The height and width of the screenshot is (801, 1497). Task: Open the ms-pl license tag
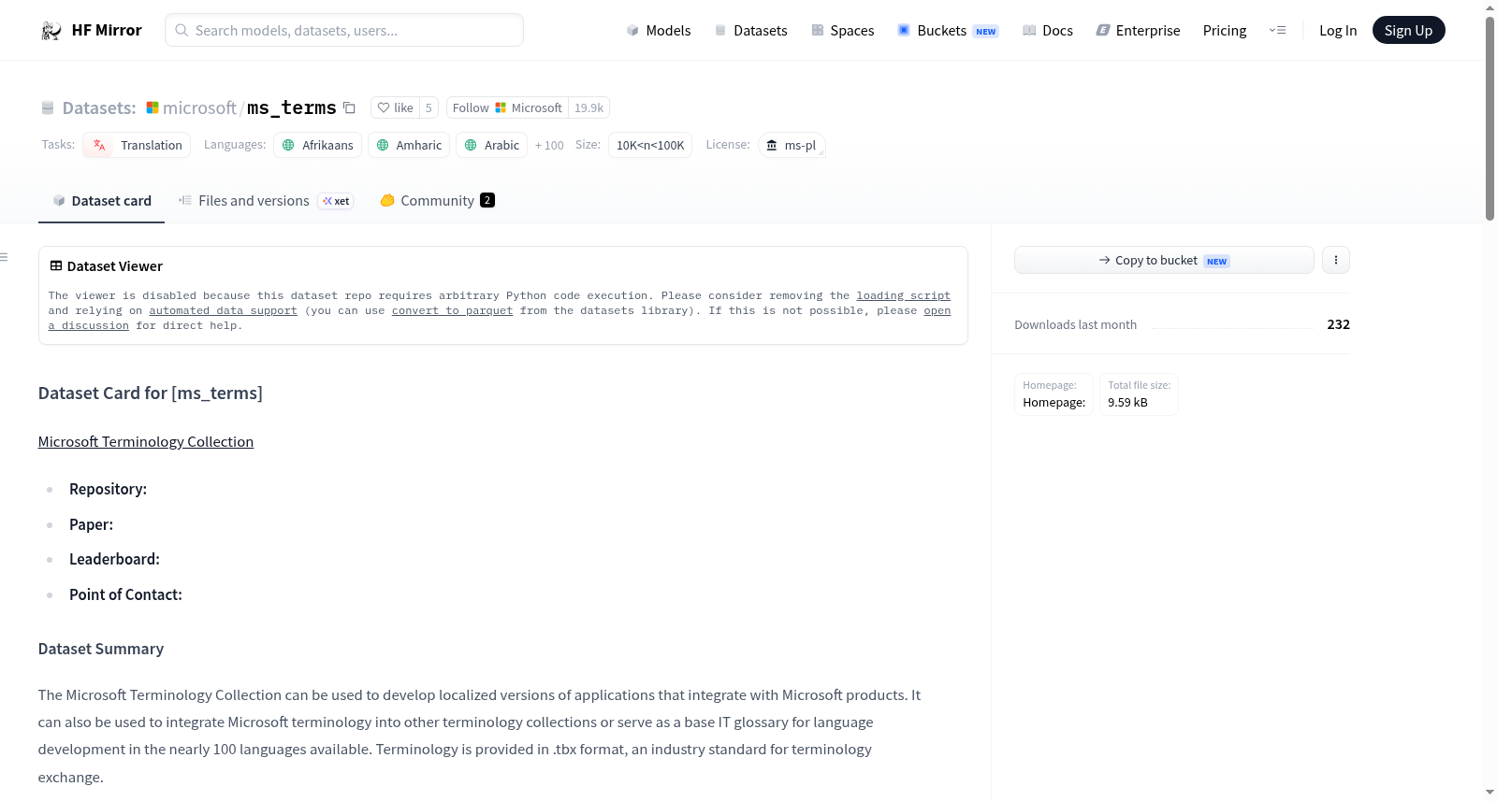coord(792,145)
